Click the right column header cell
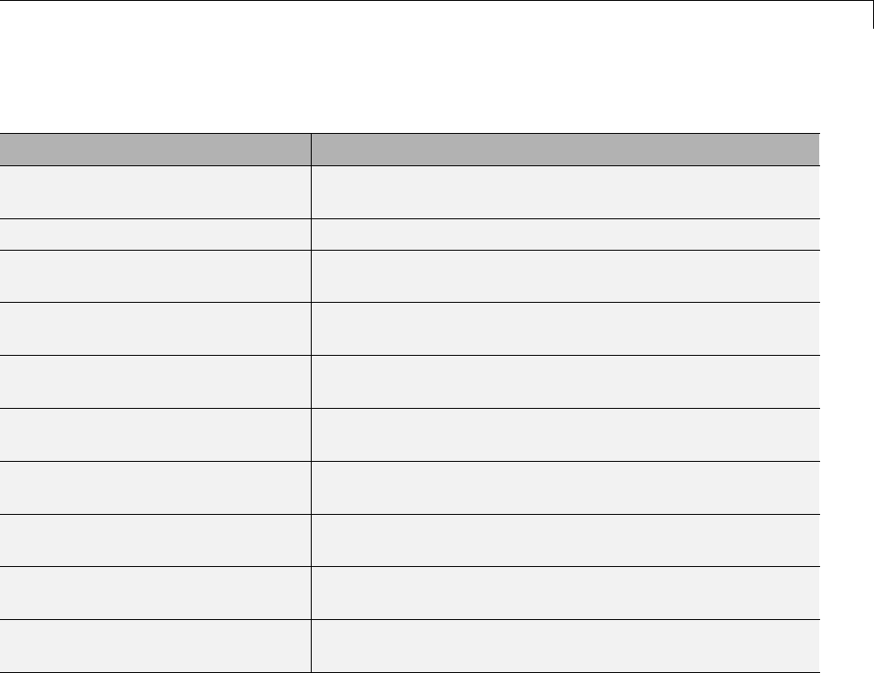The width and height of the screenshot is (874, 673). pyautogui.click(x=565, y=148)
